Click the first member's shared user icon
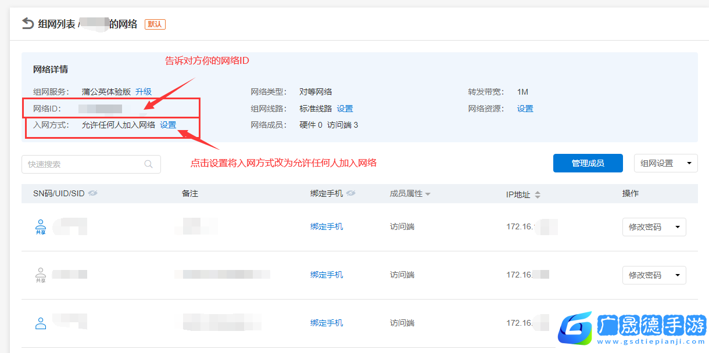 coord(41,226)
